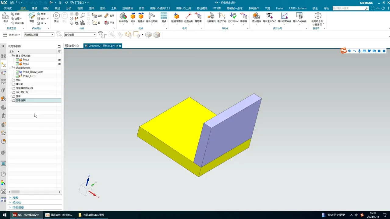390x219 pixels.
Task: Hide 刚体2 using its eye icon
Action: 59,64
